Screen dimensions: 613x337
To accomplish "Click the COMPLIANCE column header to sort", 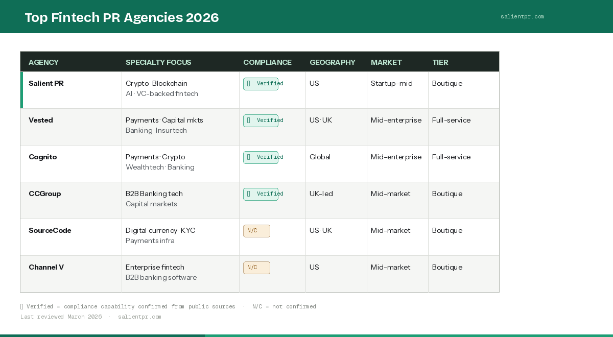I will (267, 62).
